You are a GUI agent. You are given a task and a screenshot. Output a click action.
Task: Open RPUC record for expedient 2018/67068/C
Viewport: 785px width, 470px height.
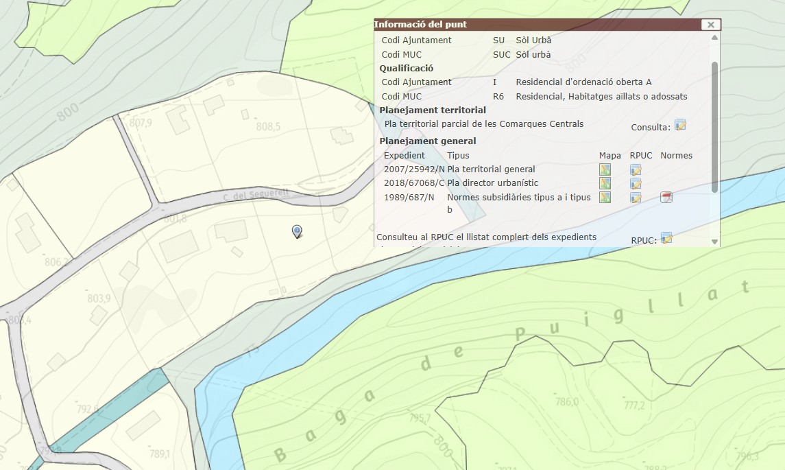pyautogui.click(x=636, y=183)
